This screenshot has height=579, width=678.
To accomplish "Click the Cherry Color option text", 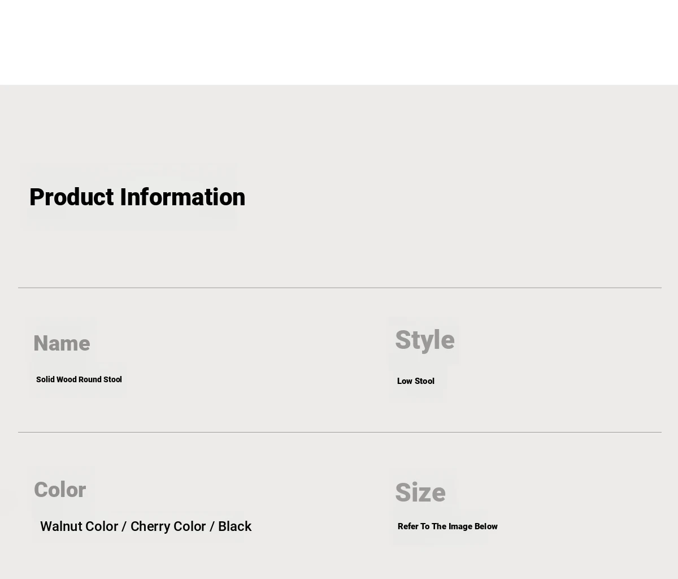I will point(168,526).
